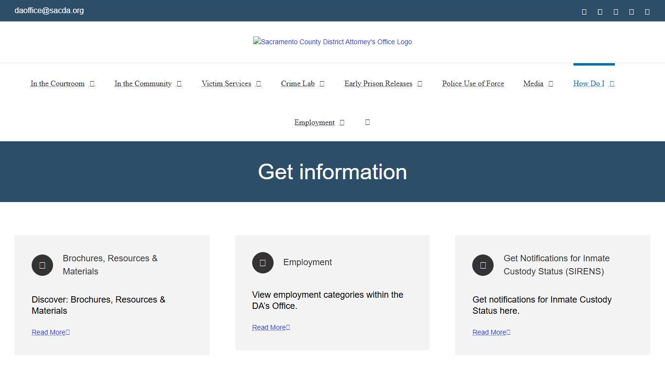Click the last social icon in the top bar

(647, 11)
